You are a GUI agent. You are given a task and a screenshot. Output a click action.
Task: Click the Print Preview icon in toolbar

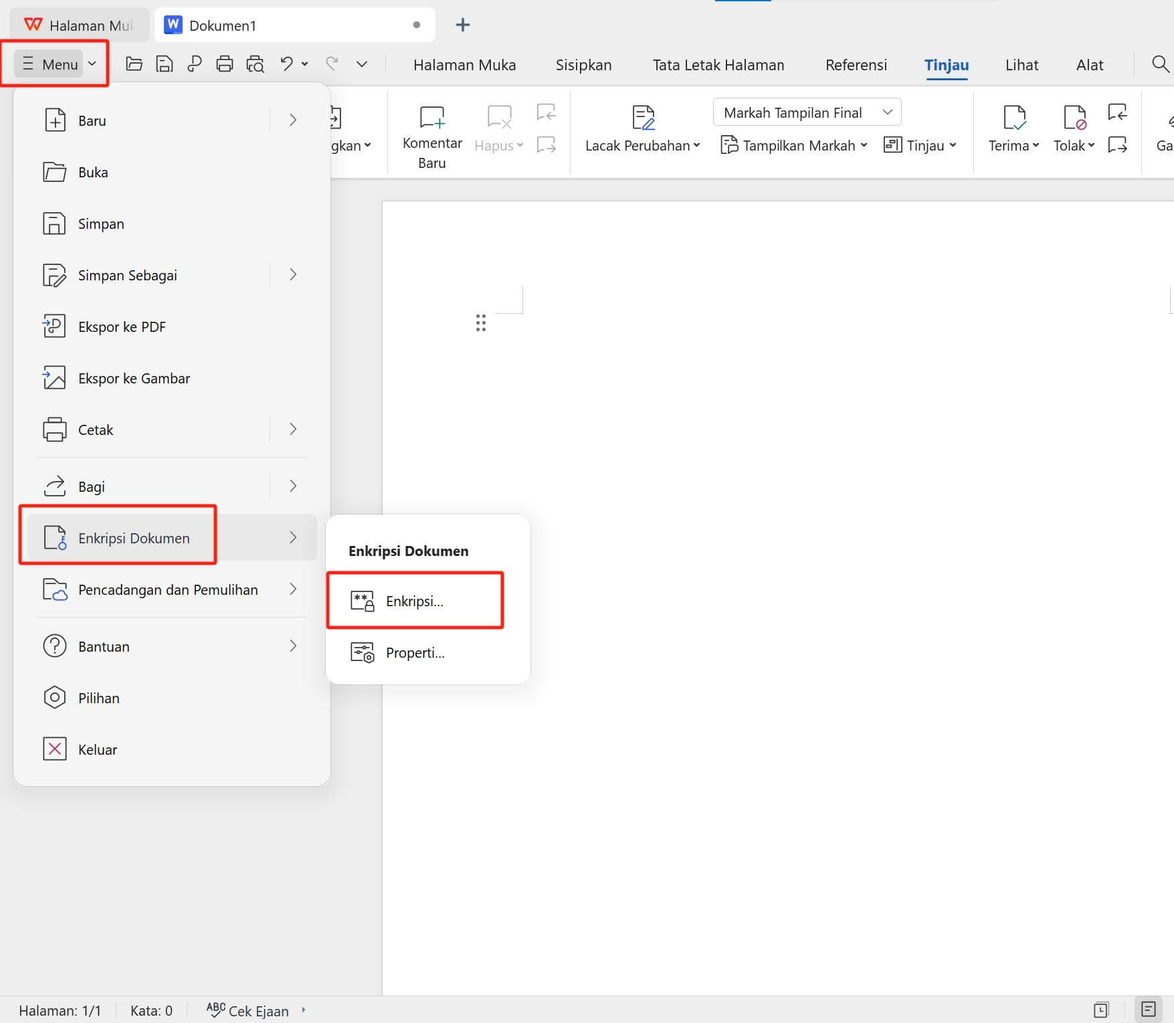tap(255, 64)
